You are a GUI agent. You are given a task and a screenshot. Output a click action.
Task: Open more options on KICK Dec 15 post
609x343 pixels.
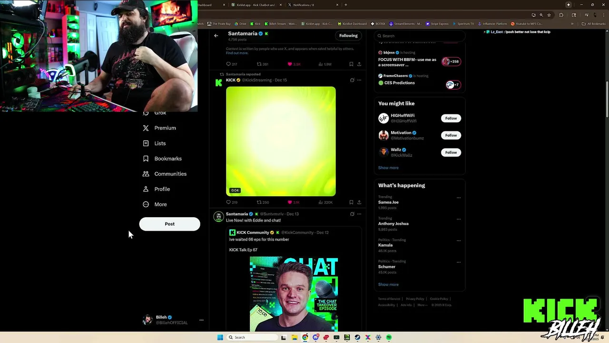pos(359,80)
